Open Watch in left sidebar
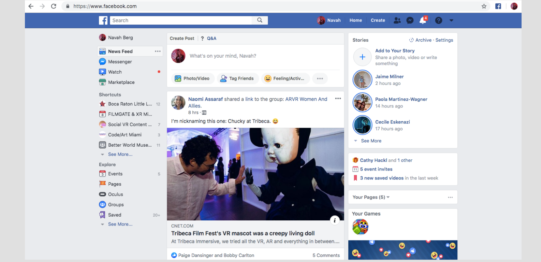The image size is (541, 262). pos(110,72)
